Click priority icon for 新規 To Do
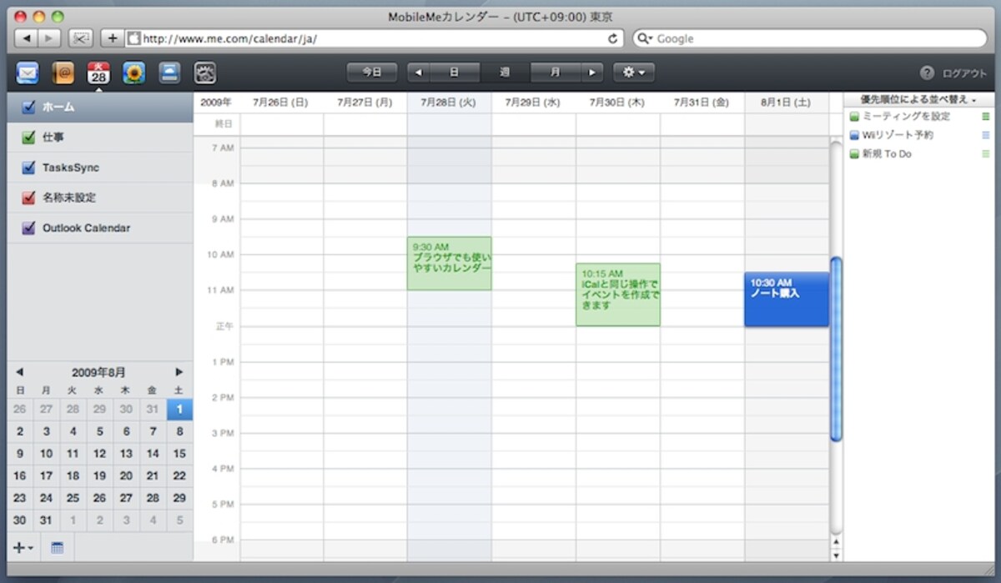Image resolution: width=1001 pixels, height=583 pixels. point(985,153)
